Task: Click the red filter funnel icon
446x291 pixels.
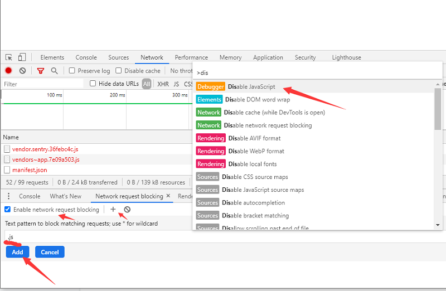Action: tap(41, 71)
